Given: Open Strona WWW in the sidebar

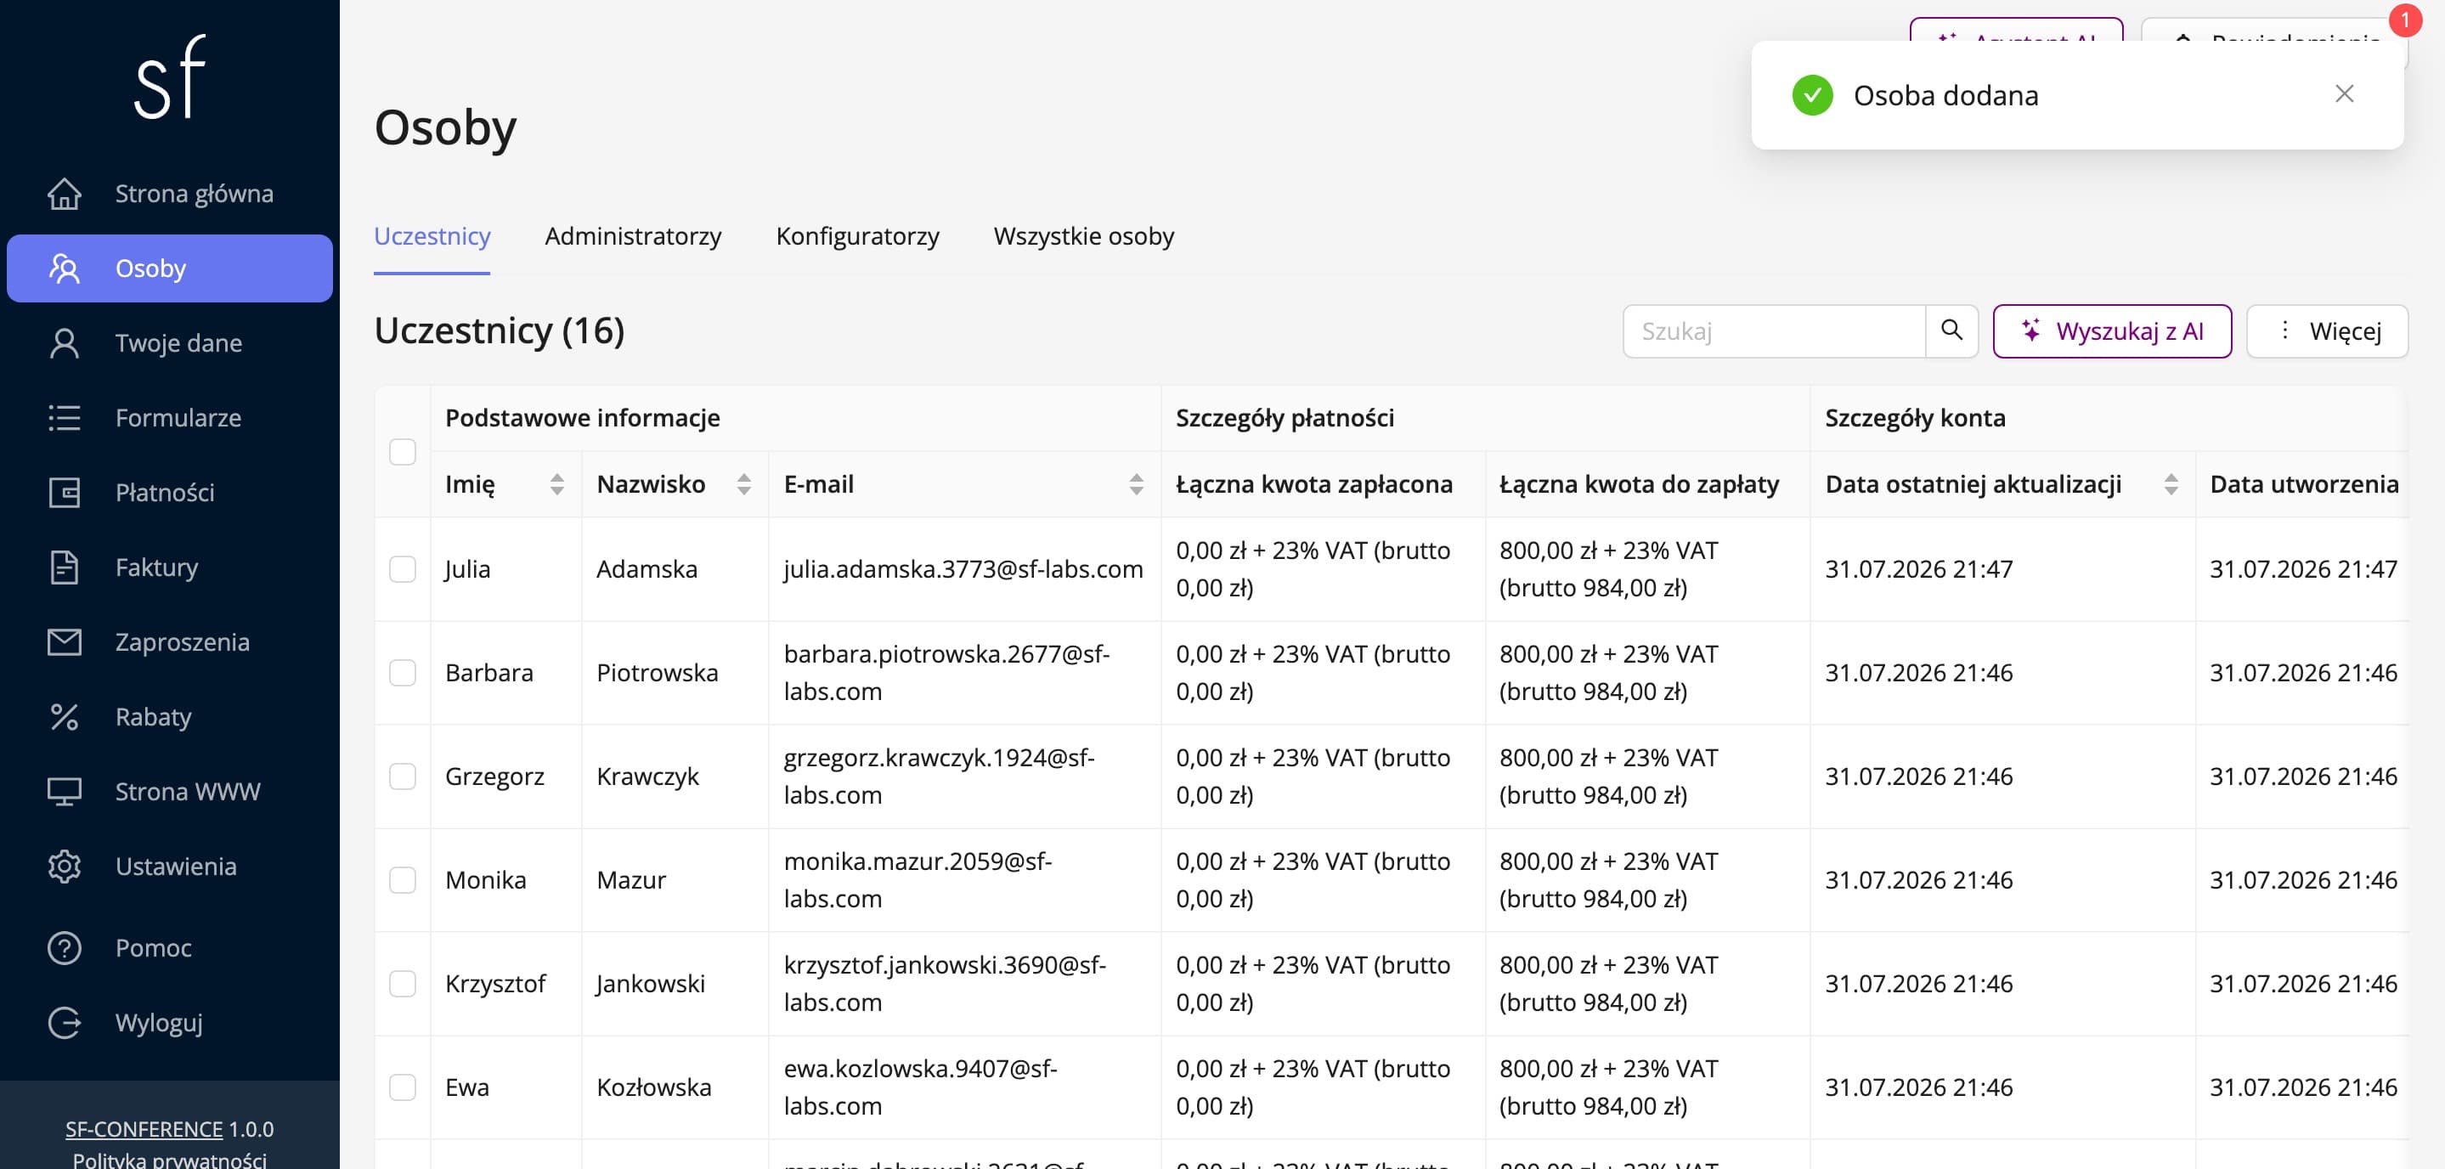Looking at the screenshot, I should point(170,791).
